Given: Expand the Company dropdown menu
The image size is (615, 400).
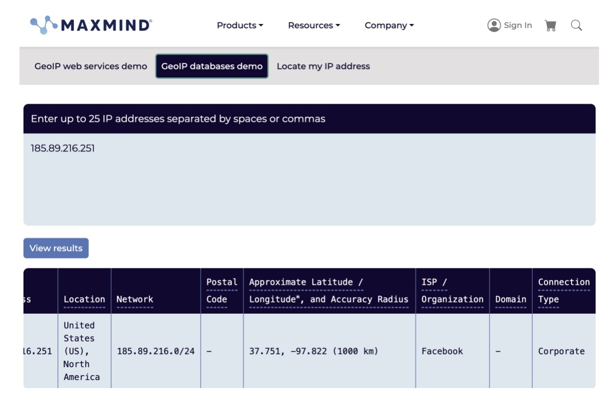Looking at the screenshot, I should click(x=389, y=25).
